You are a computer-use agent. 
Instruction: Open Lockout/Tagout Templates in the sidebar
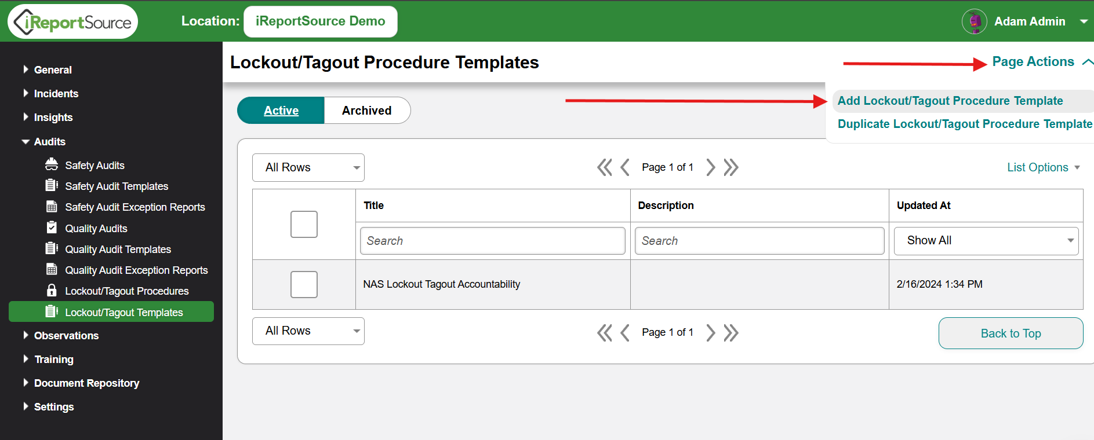coord(111,311)
